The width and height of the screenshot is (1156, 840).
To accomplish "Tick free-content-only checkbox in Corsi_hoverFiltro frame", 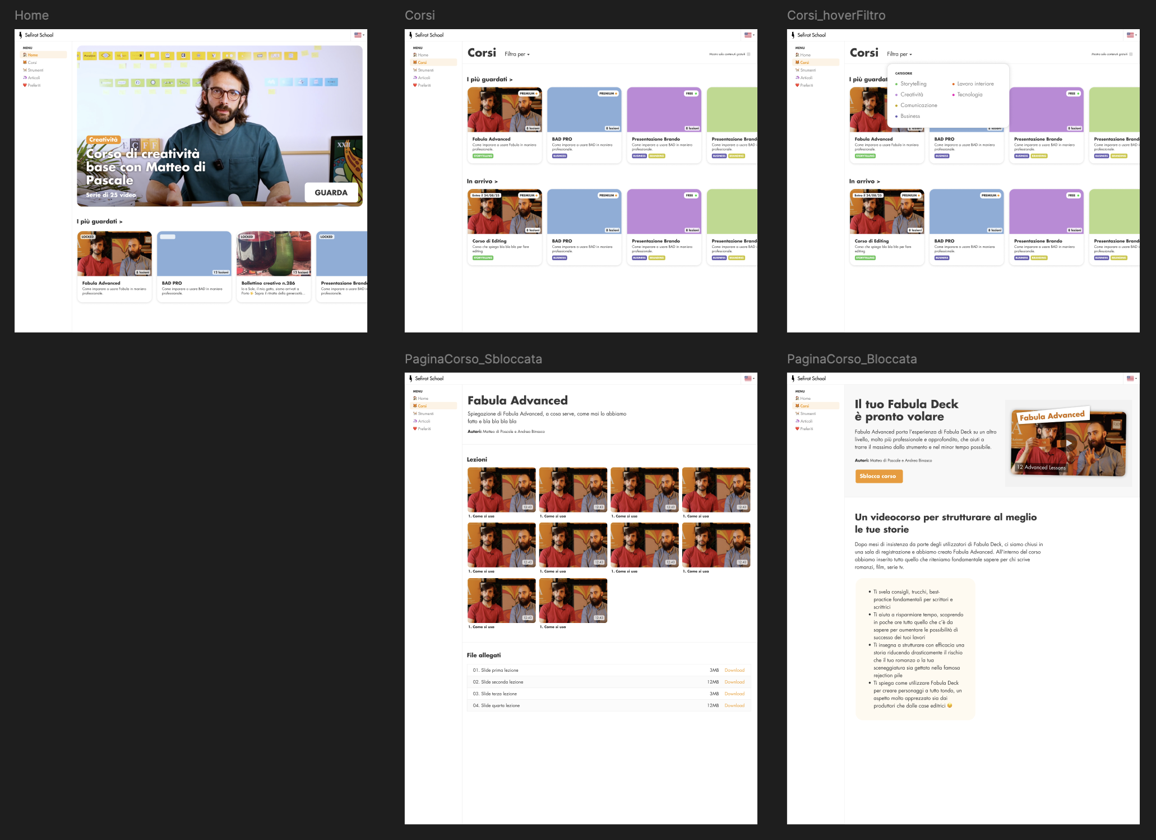I will 1131,54.
